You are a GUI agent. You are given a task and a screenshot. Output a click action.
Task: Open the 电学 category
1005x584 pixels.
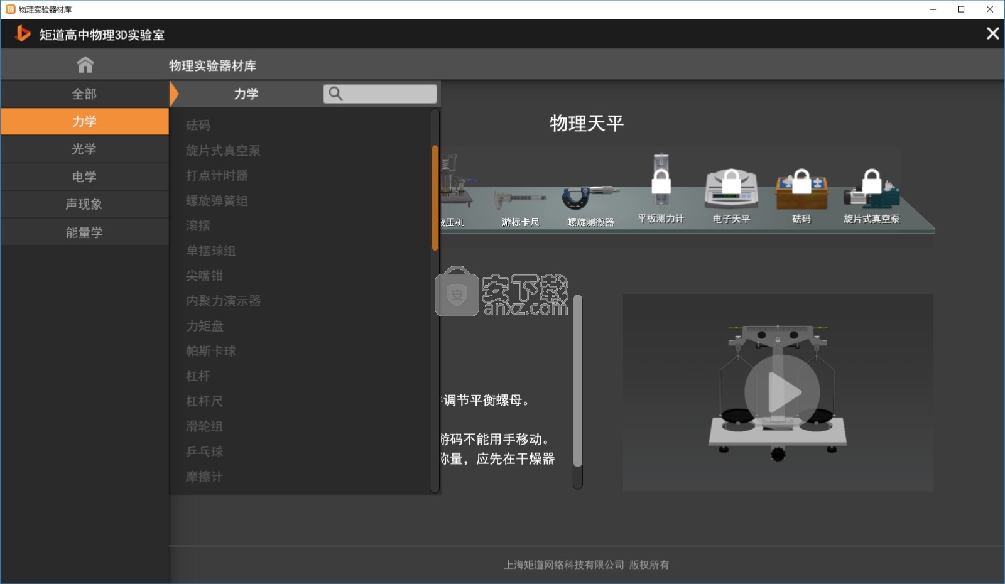pos(85,176)
